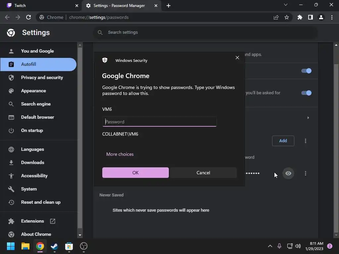Screen dimensions: 339x254
Task: Open Microsoft Store from the taskbar
Action: tap(69, 246)
